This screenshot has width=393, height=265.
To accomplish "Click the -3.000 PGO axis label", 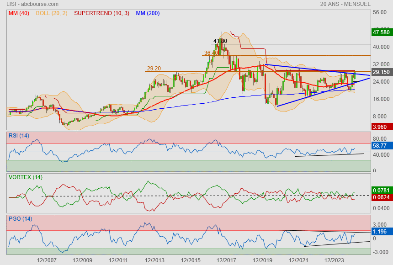I will pyautogui.click(x=381, y=252).
